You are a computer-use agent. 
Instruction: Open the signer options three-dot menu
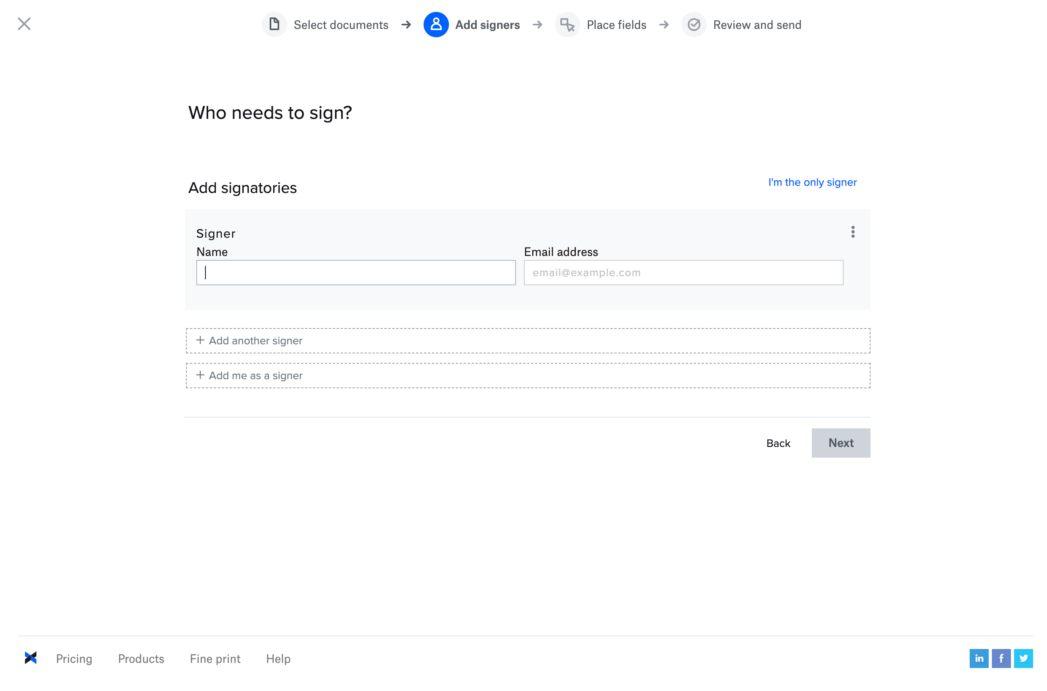[853, 232]
